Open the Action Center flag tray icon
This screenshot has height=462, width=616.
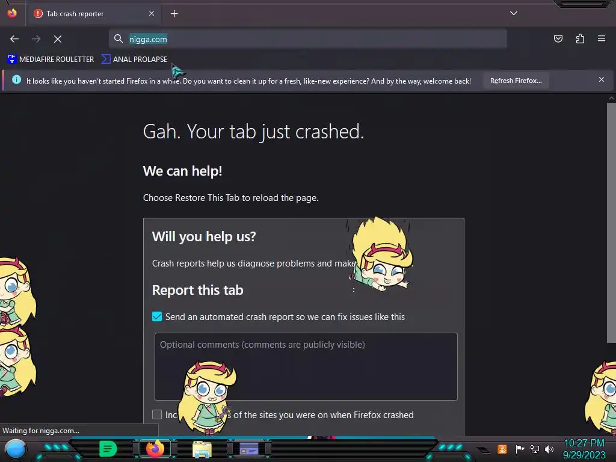point(520,449)
